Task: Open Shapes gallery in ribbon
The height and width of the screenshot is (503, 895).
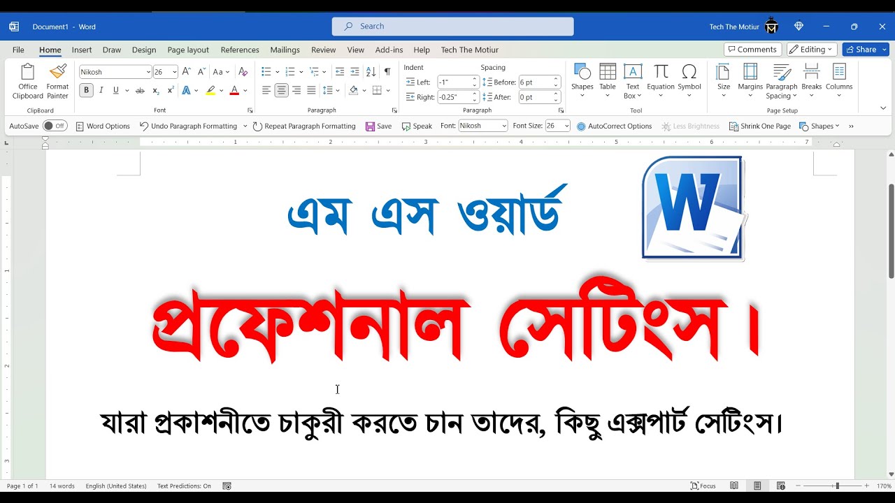Action: click(582, 81)
